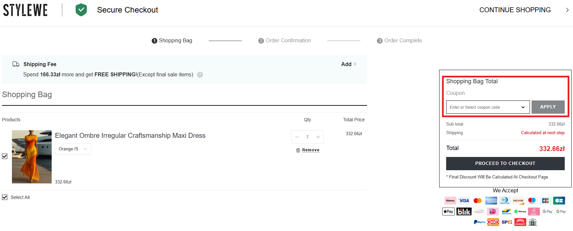Click the Visa card icon
The height and width of the screenshot is (231, 573).
point(464,201)
